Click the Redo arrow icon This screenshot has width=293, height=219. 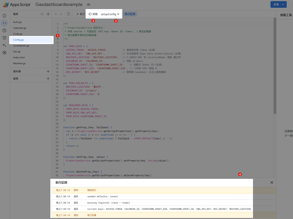61,14
